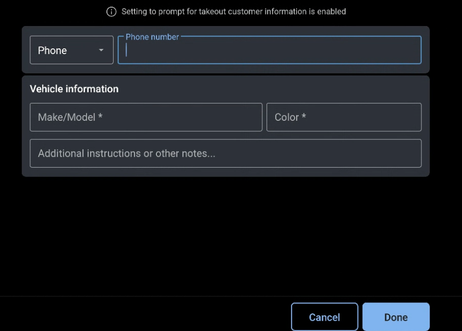Click the right end of the notes field

click(x=407, y=154)
